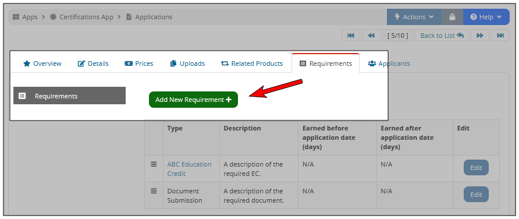Edit the Document Submission requirement
519x219 pixels.
pos(476,195)
